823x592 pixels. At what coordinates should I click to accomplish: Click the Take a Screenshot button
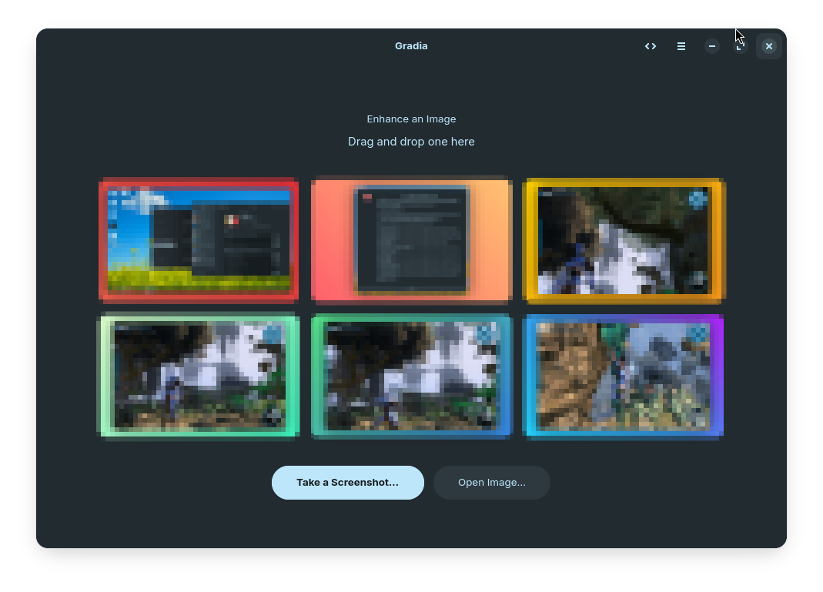click(348, 483)
